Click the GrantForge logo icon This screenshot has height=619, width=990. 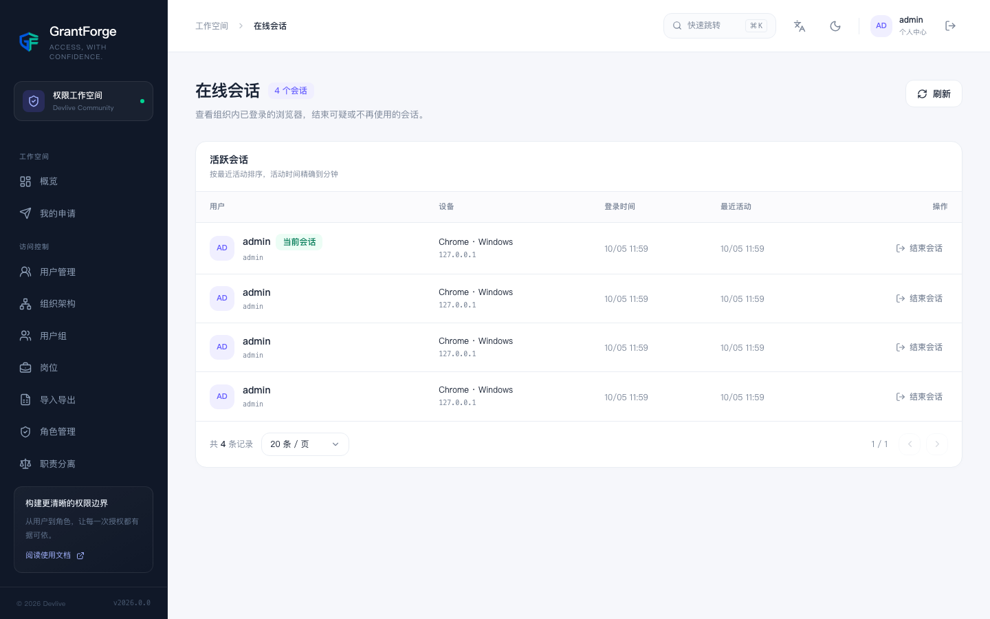coord(29,42)
